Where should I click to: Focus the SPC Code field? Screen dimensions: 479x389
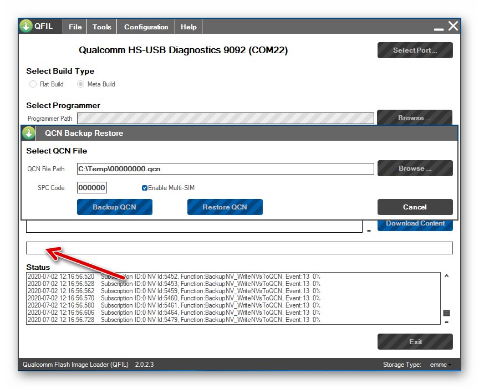tap(92, 187)
